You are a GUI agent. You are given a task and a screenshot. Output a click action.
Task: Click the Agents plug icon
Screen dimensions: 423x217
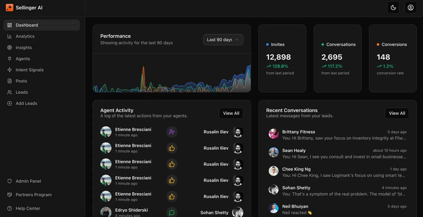coord(10,59)
